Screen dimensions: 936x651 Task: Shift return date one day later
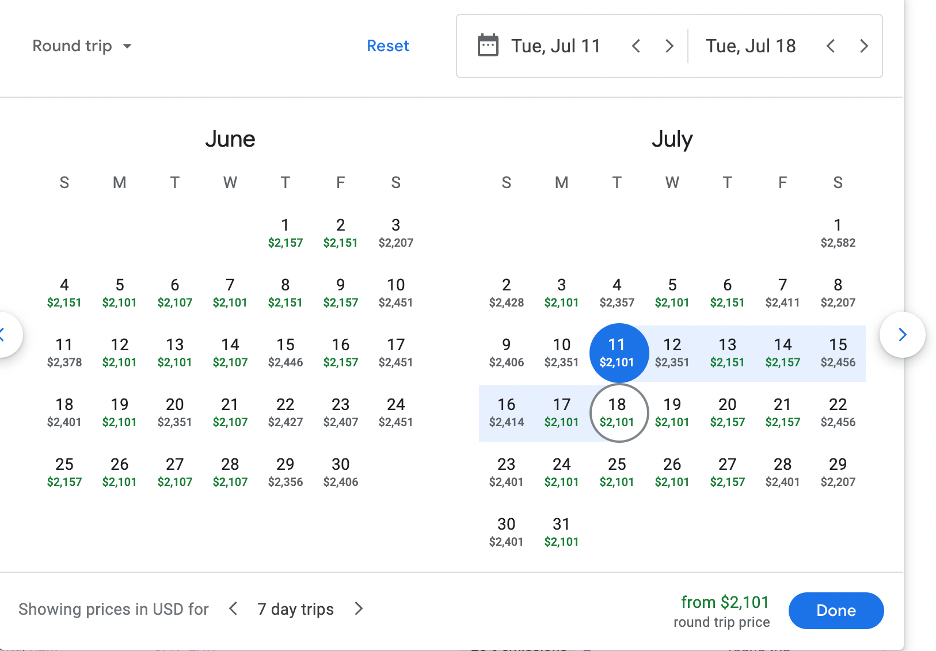[x=863, y=46]
